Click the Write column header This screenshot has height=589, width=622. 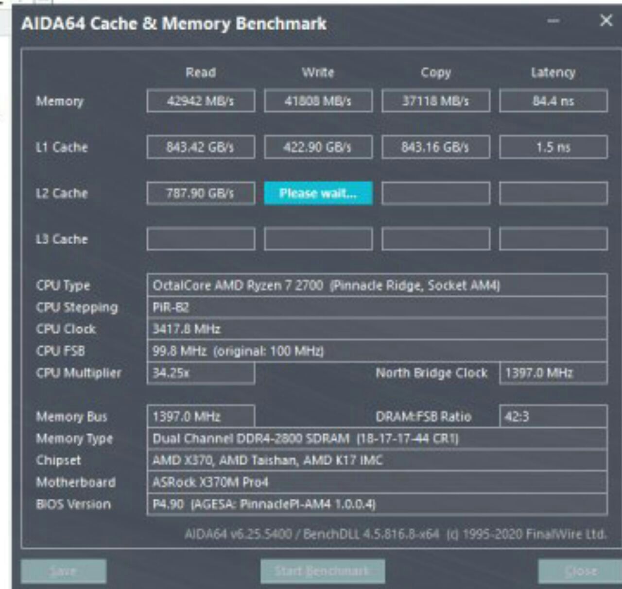pos(318,72)
